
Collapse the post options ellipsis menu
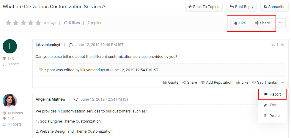point(282,83)
